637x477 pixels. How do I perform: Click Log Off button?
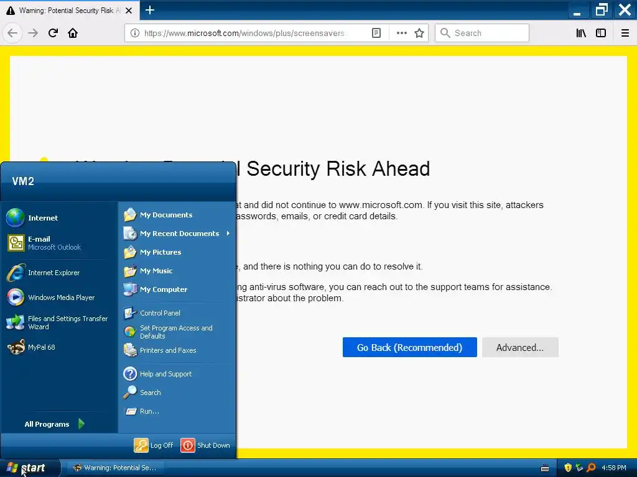coord(154,445)
